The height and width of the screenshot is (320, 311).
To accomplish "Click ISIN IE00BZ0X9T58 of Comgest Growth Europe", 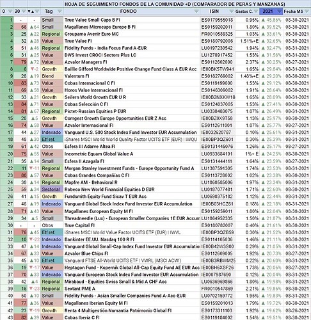I will [x=217, y=118].
